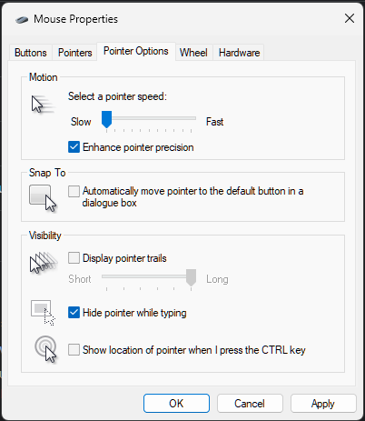The width and height of the screenshot is (365, 421).
Task: Uncheck Hide pointer while typing
Action: coord(74,313)
